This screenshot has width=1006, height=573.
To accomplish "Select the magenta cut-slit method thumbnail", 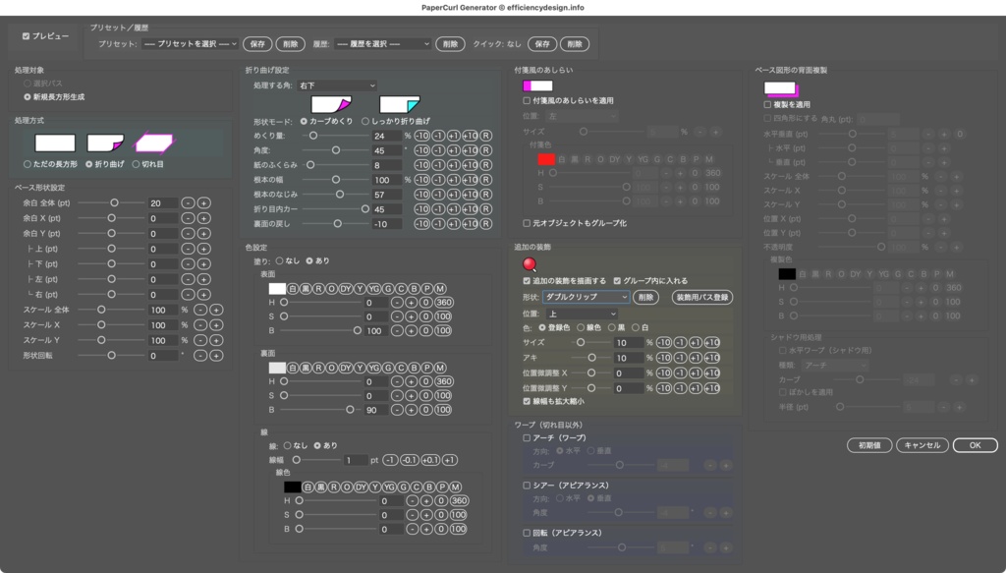I will click(x=154, y=143).
